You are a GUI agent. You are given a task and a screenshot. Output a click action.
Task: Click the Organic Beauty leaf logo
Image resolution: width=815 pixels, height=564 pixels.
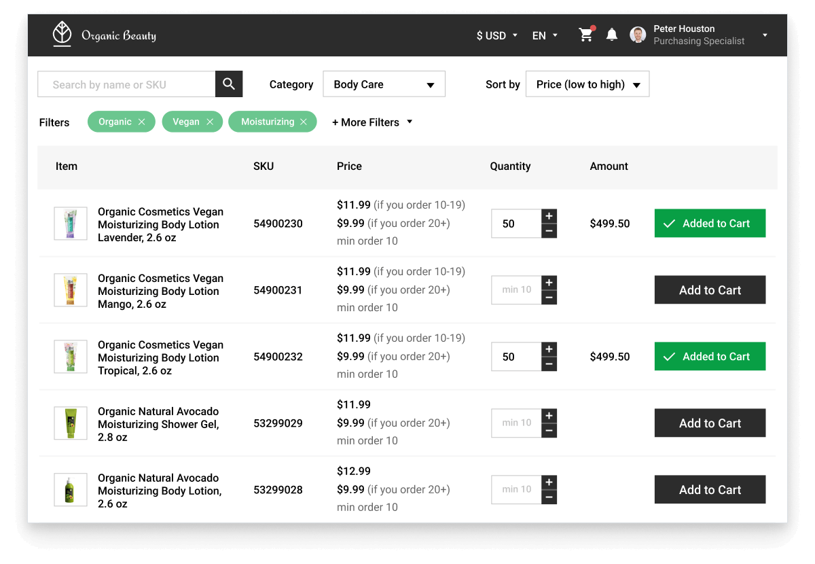tap(62, 34)
